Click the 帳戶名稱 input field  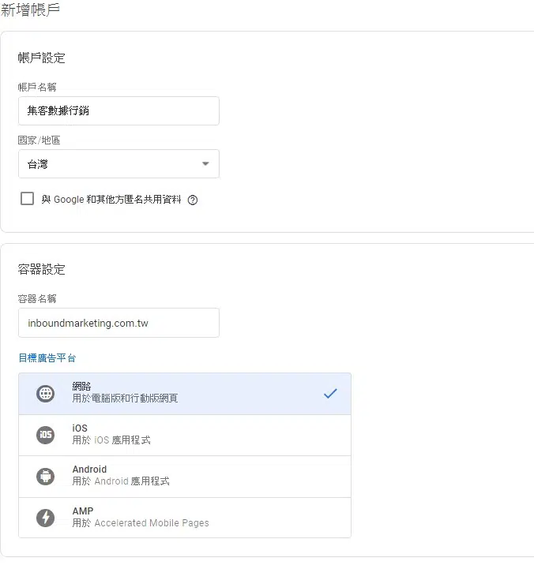(x=118, y=111)
